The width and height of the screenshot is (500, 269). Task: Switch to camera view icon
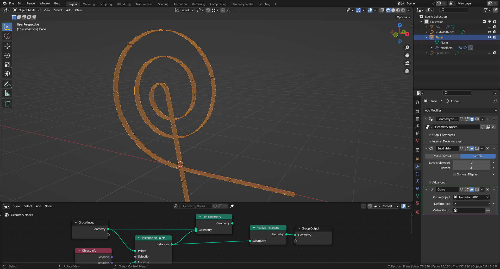click(x=407, y=63)
